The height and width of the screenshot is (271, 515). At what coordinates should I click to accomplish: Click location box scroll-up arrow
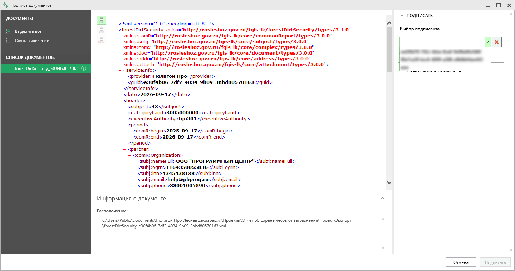383,219
